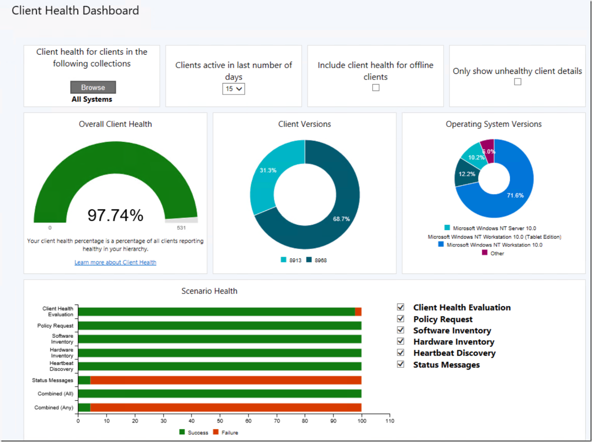Click the 12.2% slice of the OS versions chart

(x=467, y=174)
